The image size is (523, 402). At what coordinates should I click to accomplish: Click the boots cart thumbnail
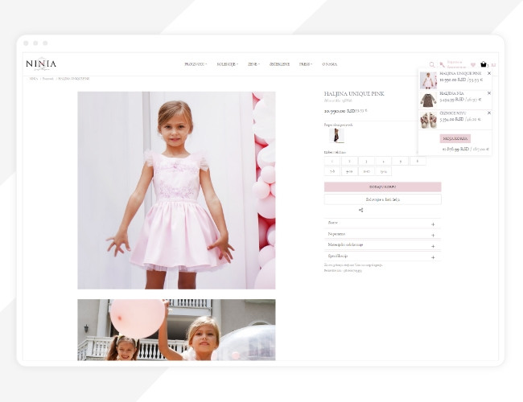tap(428, 120)
